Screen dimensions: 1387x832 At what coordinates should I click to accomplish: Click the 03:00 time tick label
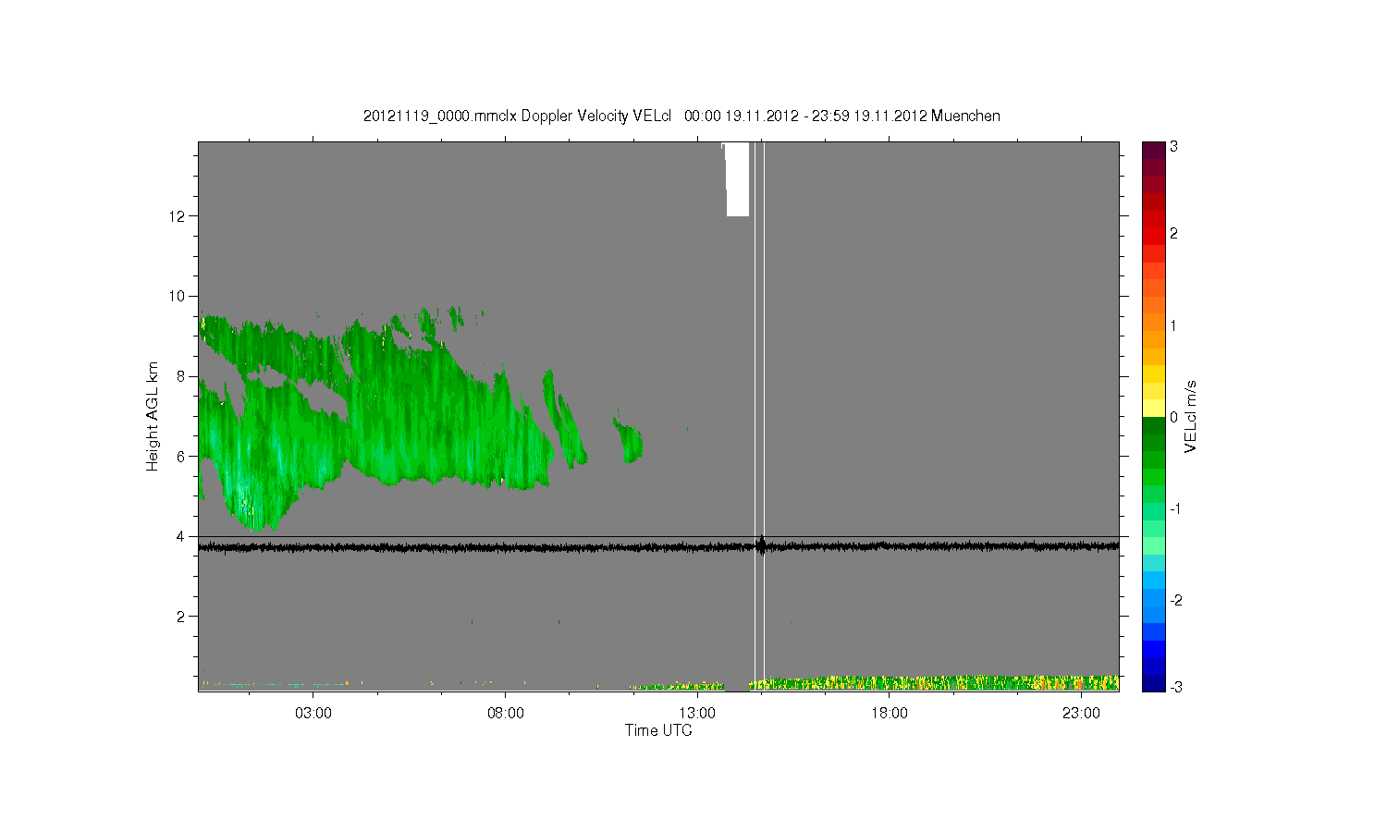[313, 714]
